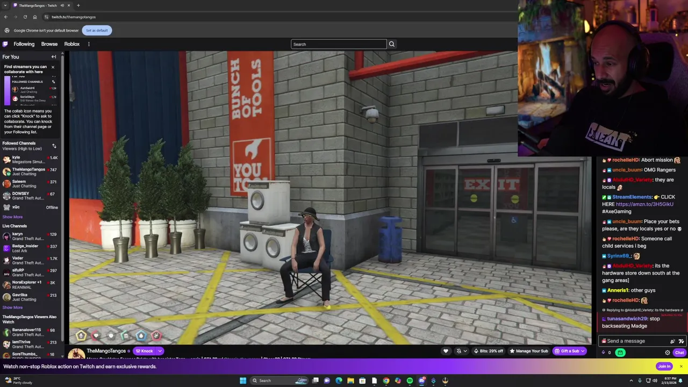Screen dimensions: 688x387
Task: Go back in Chrome
Action: [5, 17]
